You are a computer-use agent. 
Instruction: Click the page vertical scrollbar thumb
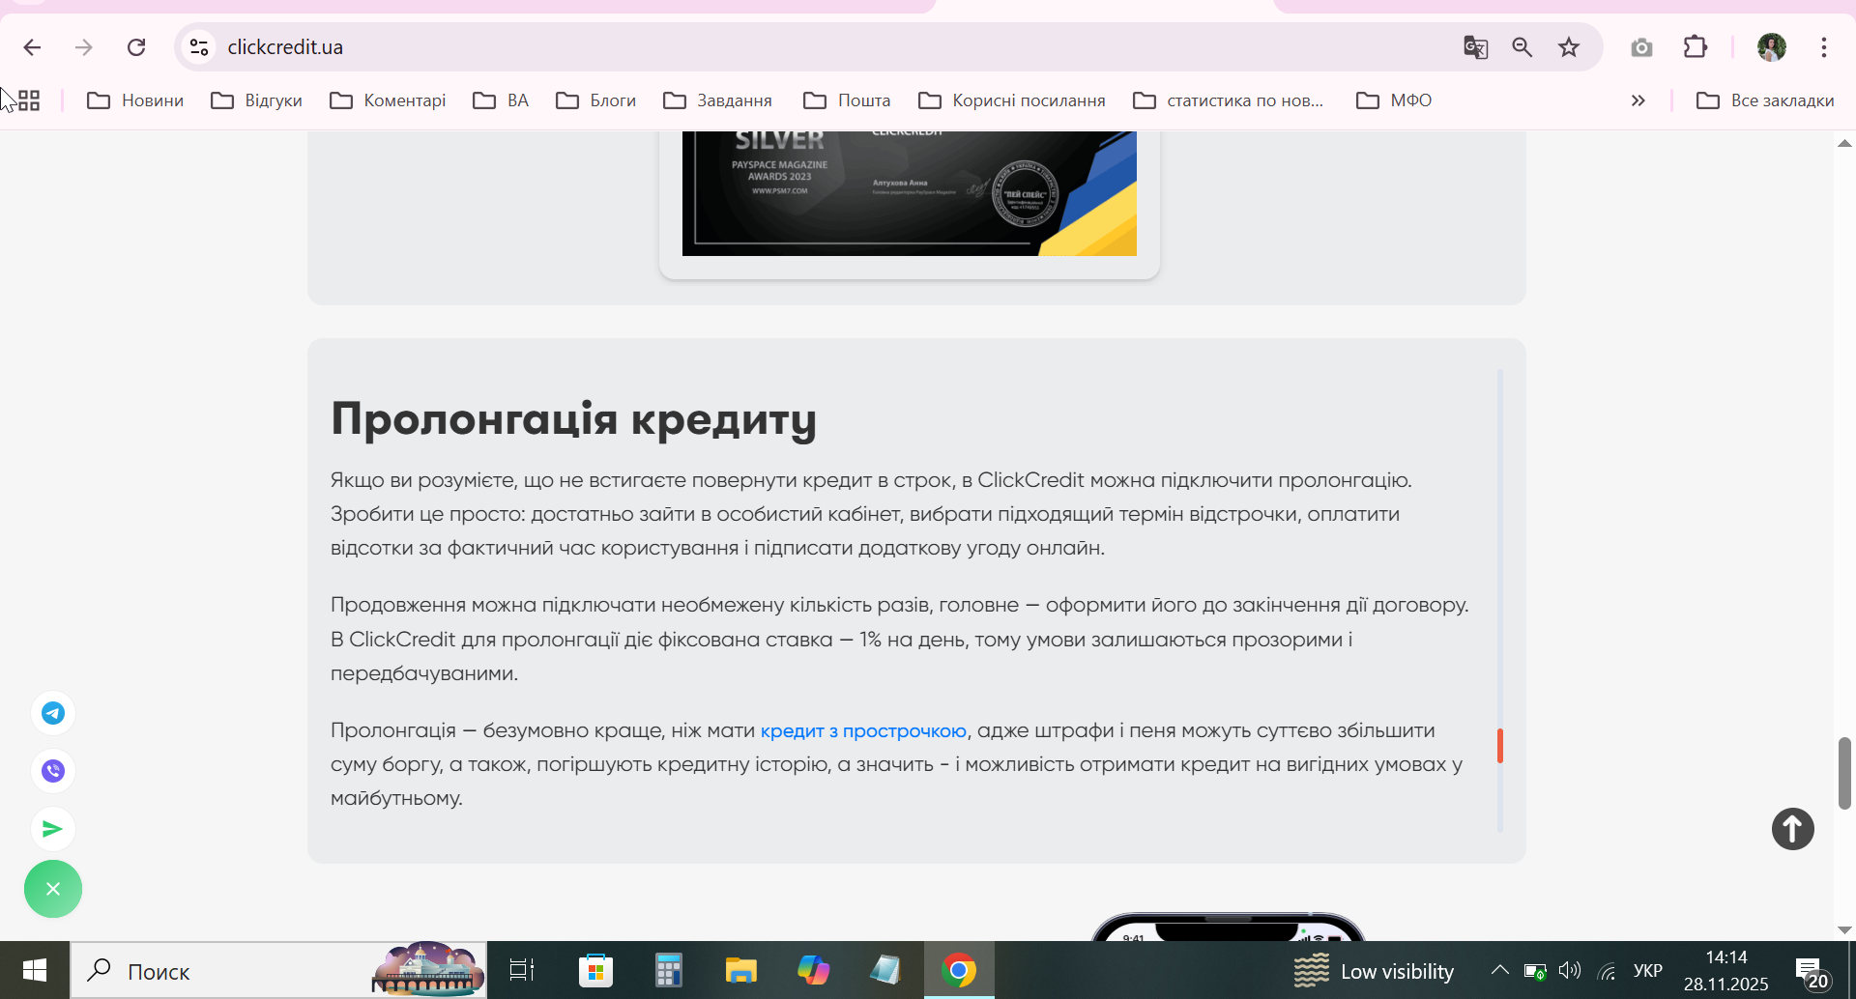(1844, 773)
